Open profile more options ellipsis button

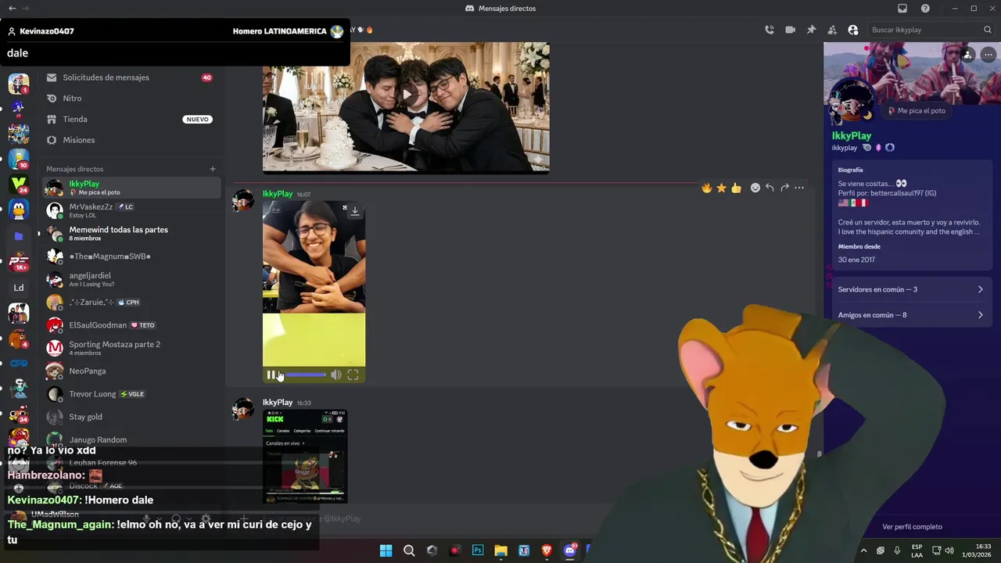(x=988, y=55)
